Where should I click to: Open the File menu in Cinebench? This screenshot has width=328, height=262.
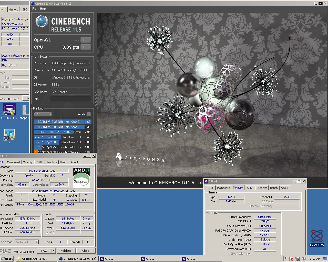pos(34,9)
